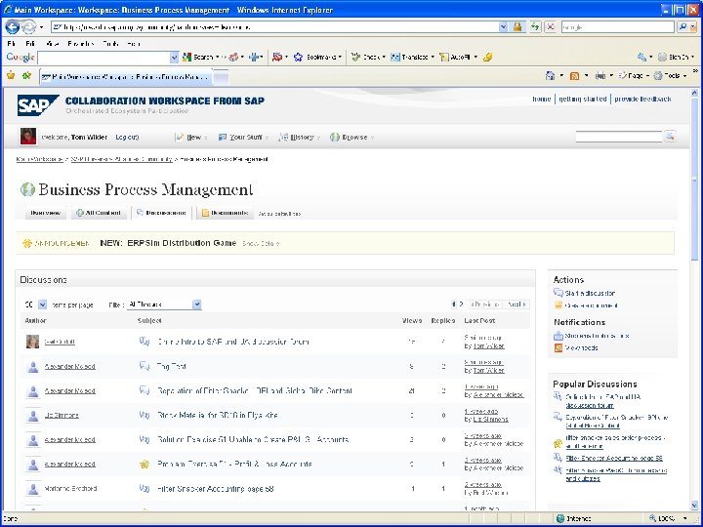Open the items per page dropdown
This screenshot has height=527, width=703.
pyautogui.click(x=42, y=304)
